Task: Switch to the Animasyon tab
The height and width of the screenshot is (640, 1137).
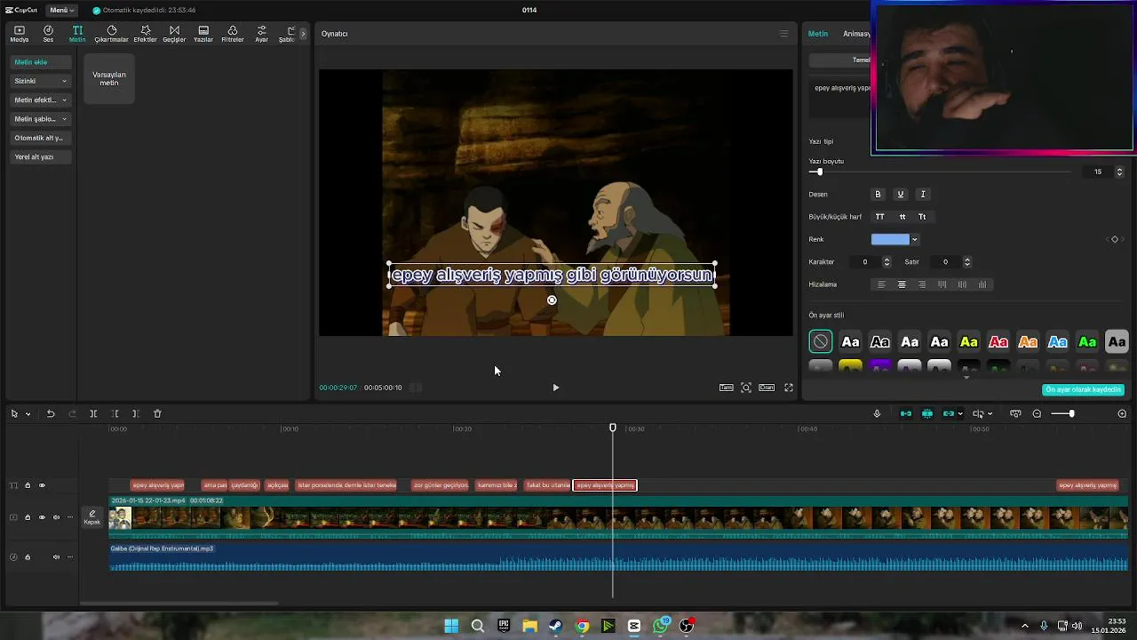Action: point(856,34)
